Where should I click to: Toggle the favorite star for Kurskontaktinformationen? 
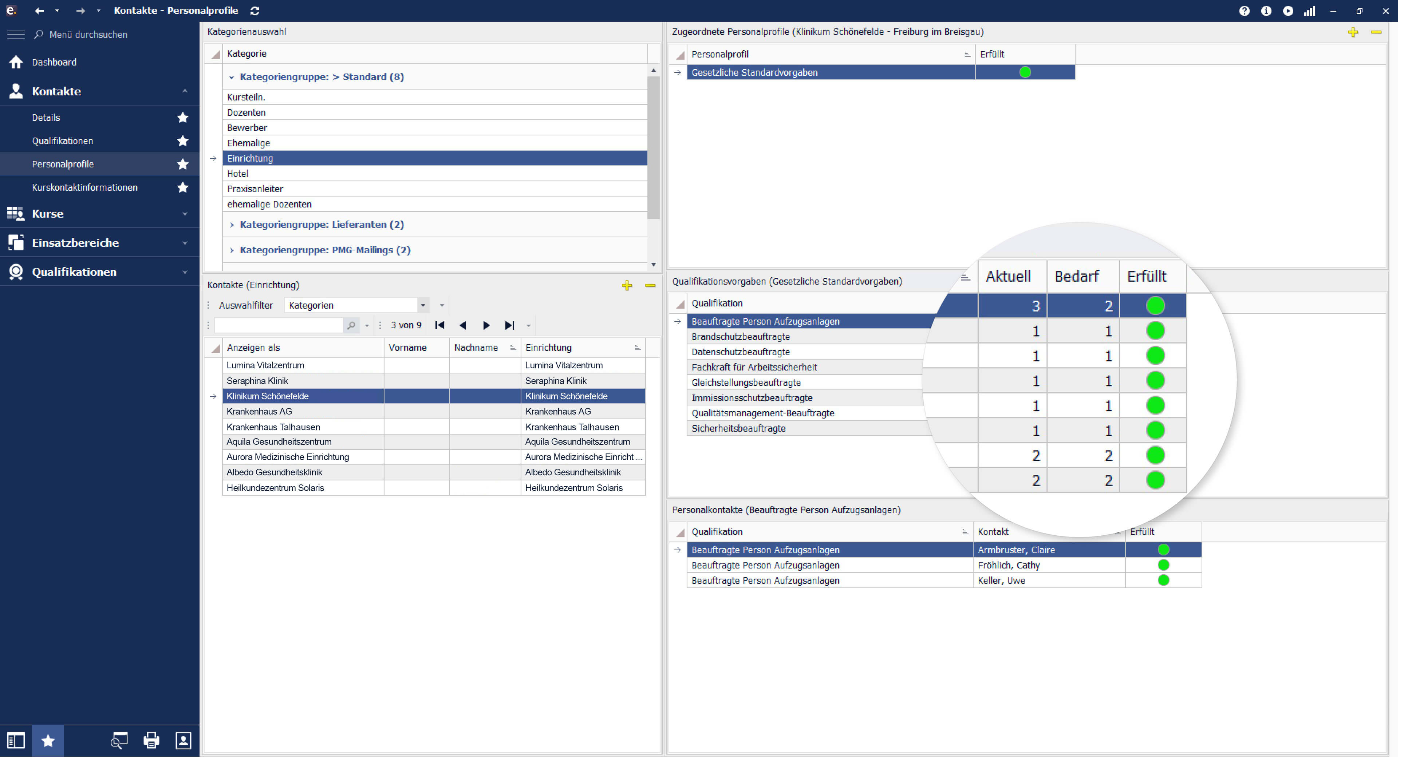[x=182, y=187]
